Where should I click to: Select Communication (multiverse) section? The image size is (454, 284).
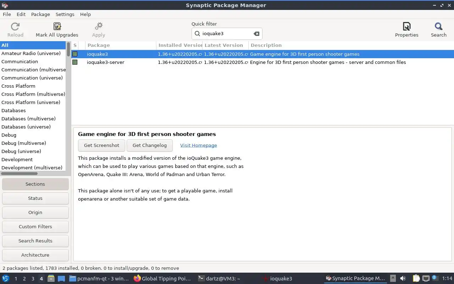click(x=33, y=70)
